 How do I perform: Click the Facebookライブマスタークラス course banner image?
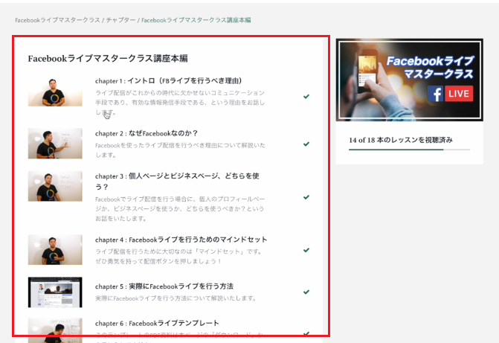click(x=410, y=80)
